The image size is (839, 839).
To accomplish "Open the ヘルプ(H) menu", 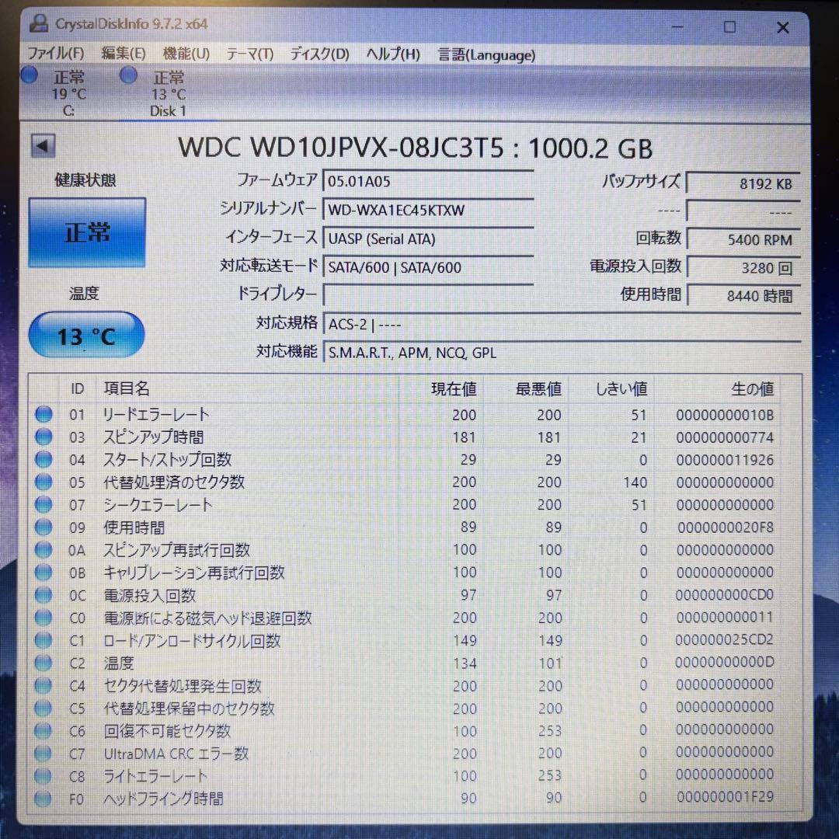I will [x=393, y=54].
